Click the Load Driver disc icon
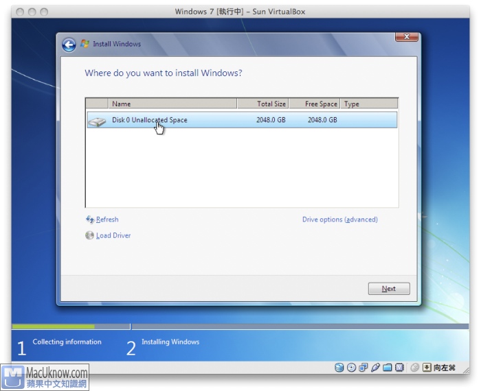Screen dimensions: 481x391 pyautogui.click(x=89, y=235)
